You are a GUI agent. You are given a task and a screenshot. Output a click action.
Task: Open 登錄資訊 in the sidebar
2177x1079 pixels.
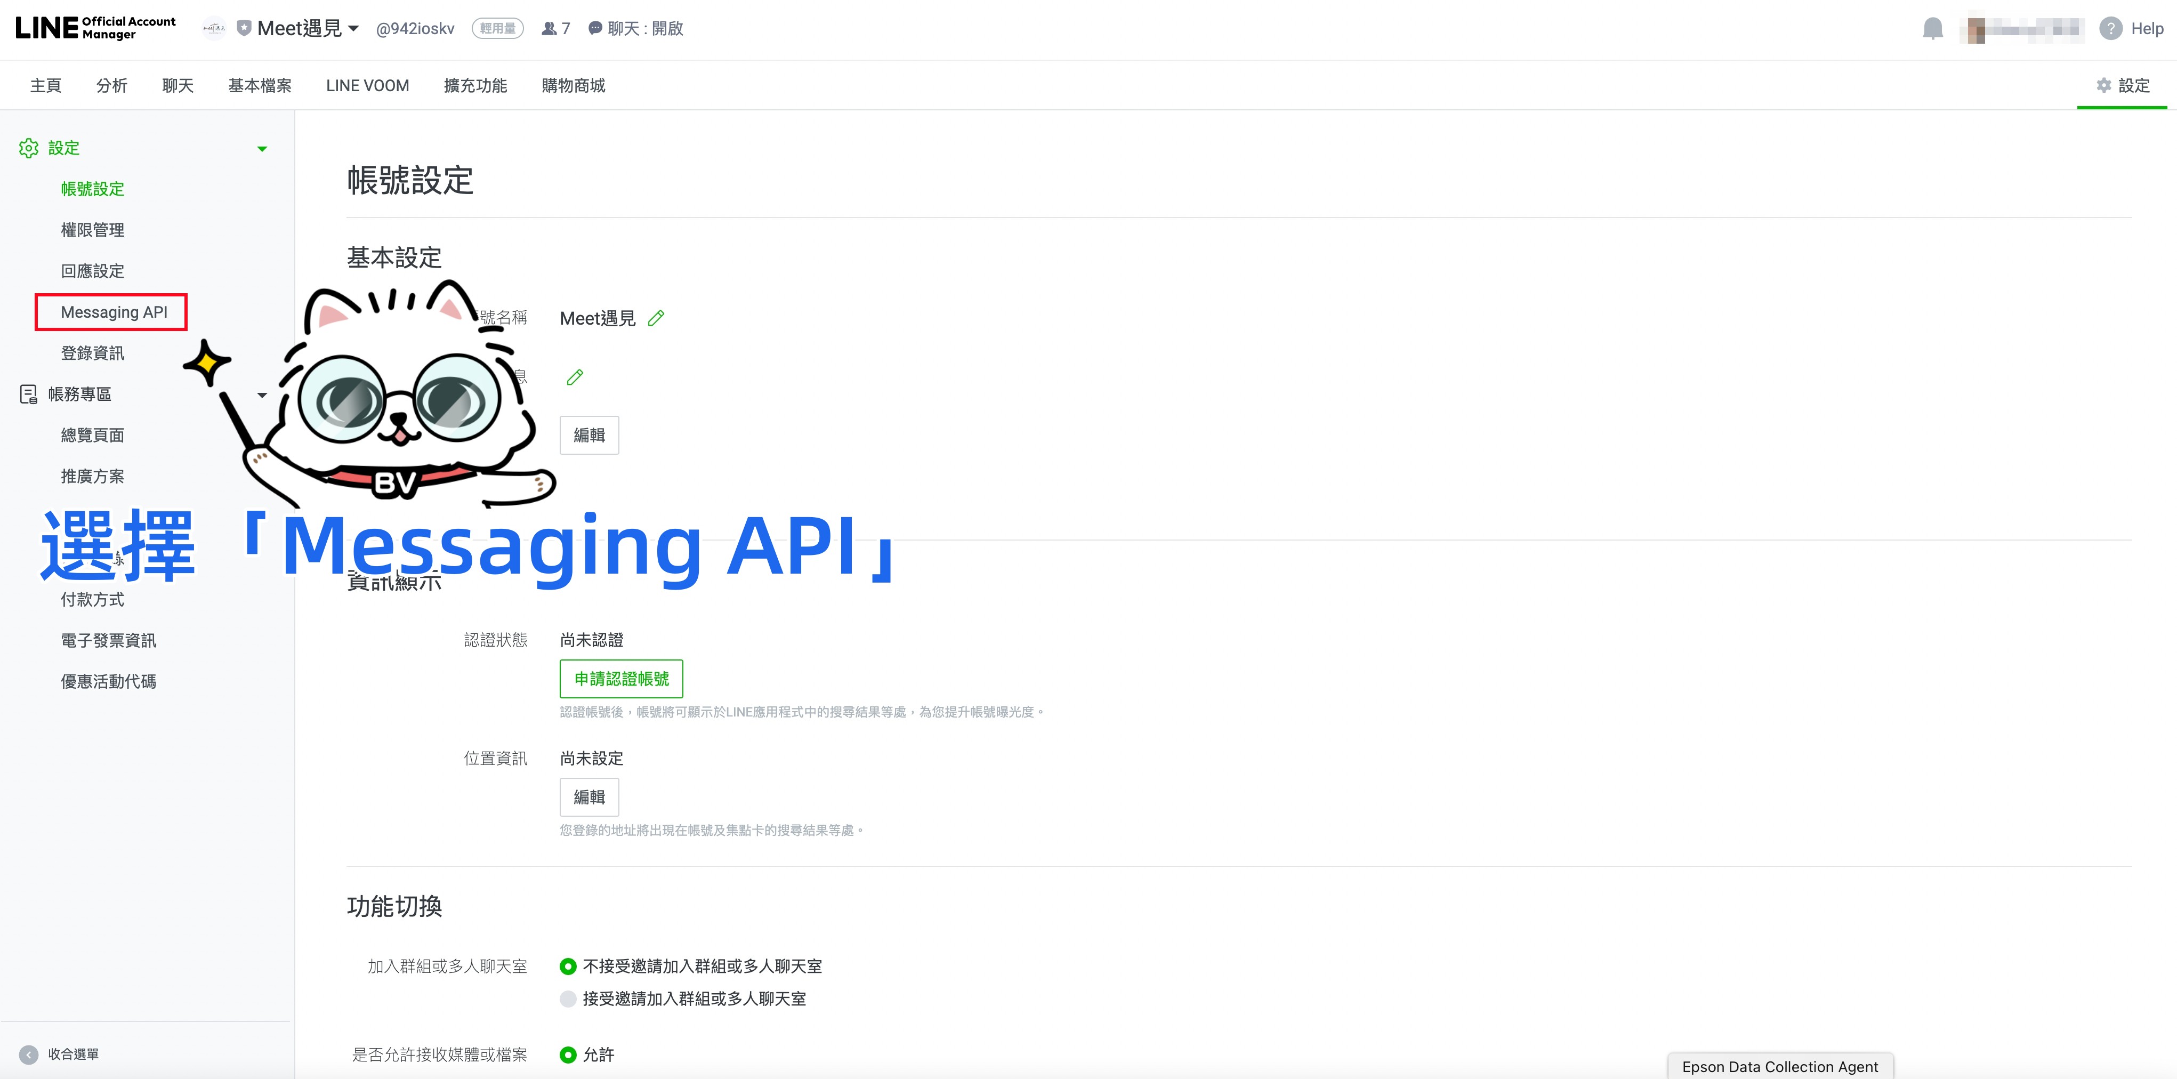click(92, 353)
